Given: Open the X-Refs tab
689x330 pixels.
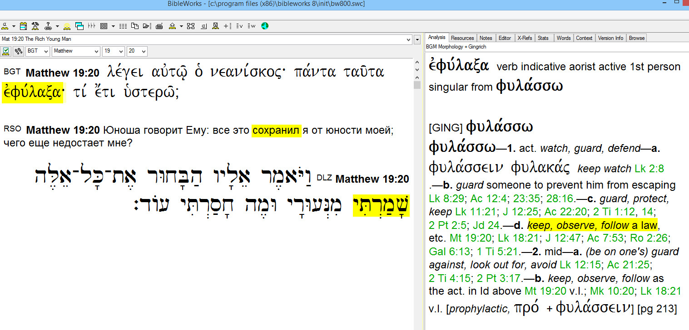Looking at the screenshot, I should [525, 38].
